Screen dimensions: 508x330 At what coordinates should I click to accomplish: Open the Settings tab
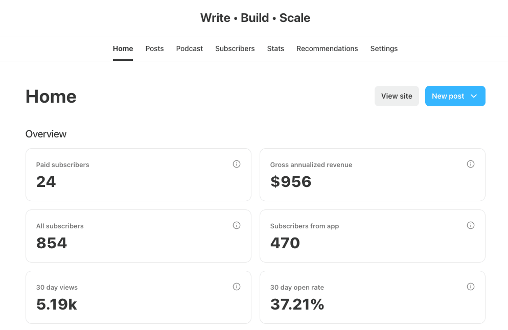click(x=384, y=49)
